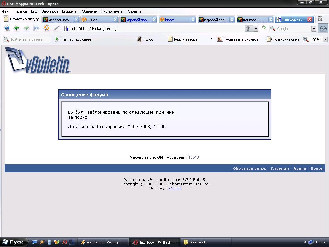Click the rewind navigation icon
Viewport: 329px width, 247px height.
(7, 28)
